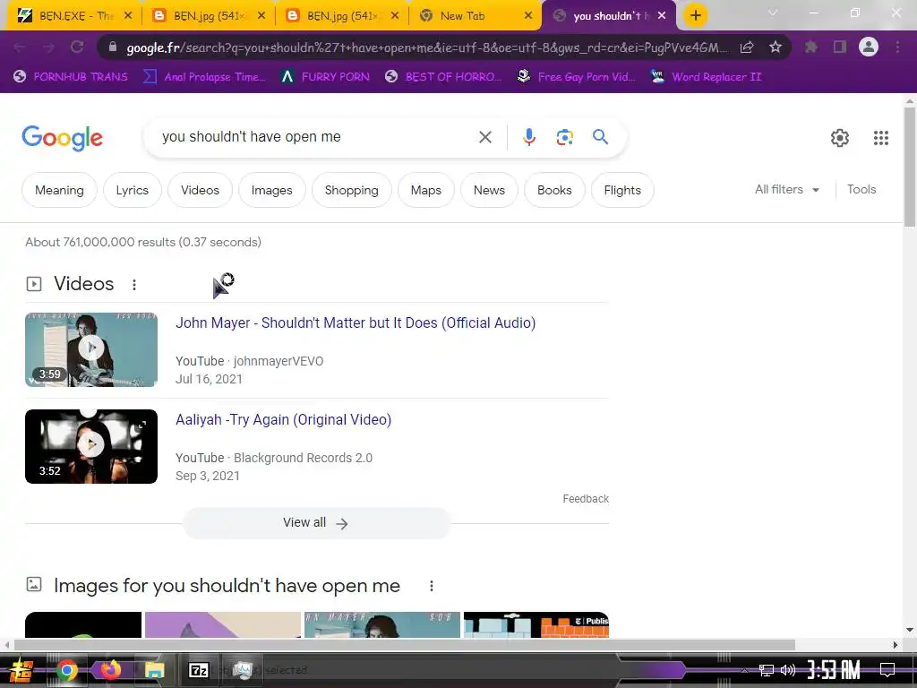The image size is (917, 688).
Task: Select the Lyrics filter chip
Action: point(133,190)
